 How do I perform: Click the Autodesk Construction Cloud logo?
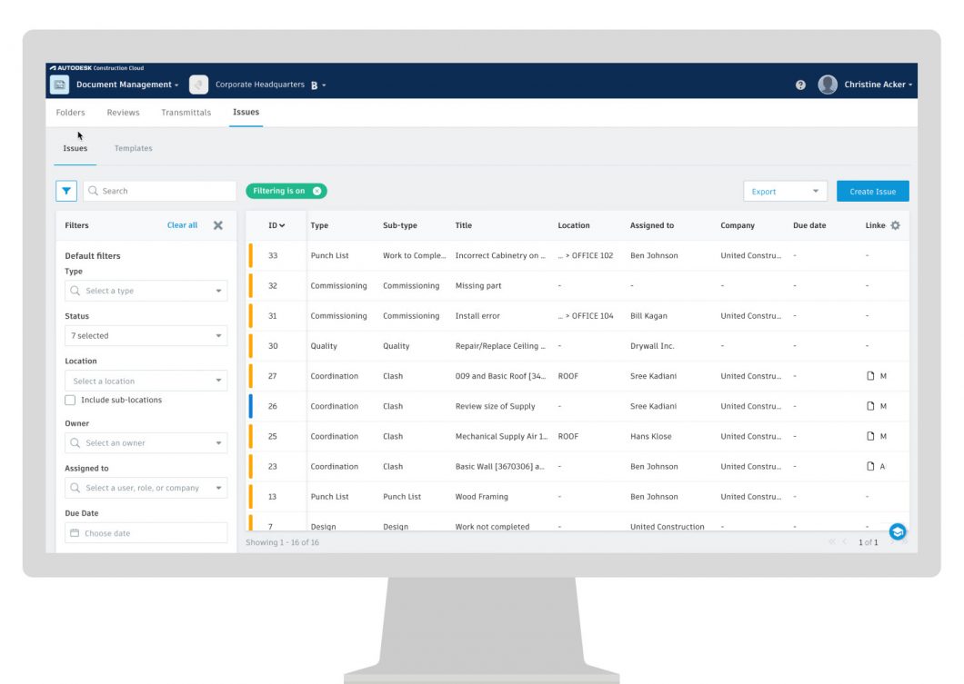pos(96,68)
